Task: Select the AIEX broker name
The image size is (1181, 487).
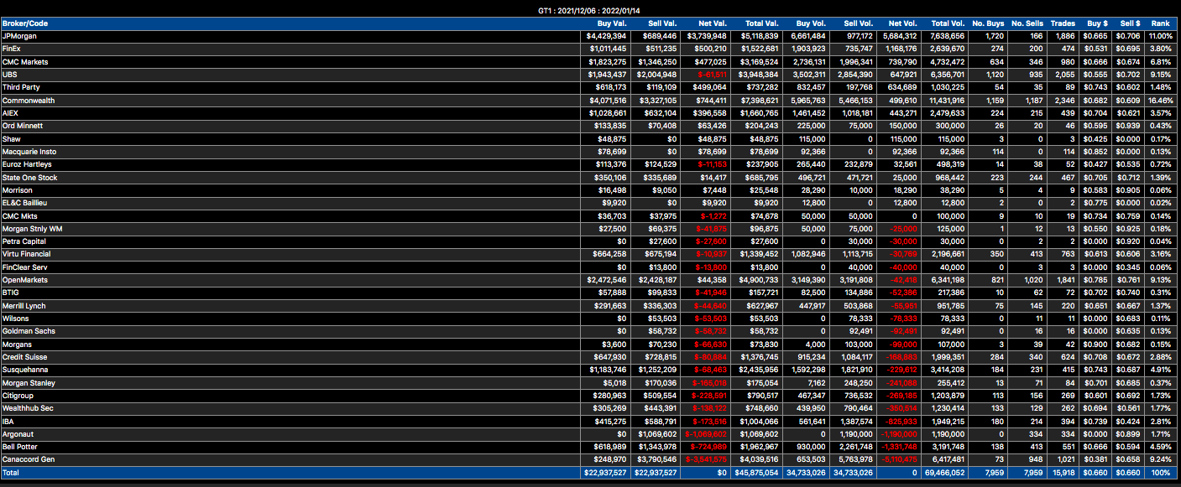Action: (x=10, y=113)
